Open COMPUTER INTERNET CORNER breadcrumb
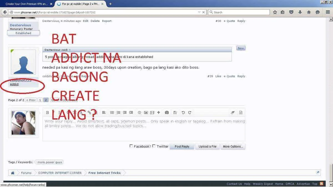The height and width of the screenshot is (187, 333). pos(60,173)
